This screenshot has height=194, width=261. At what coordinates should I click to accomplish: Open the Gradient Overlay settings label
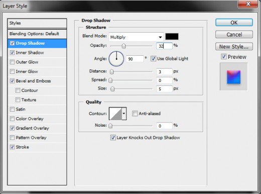click(x=32, y=128)
